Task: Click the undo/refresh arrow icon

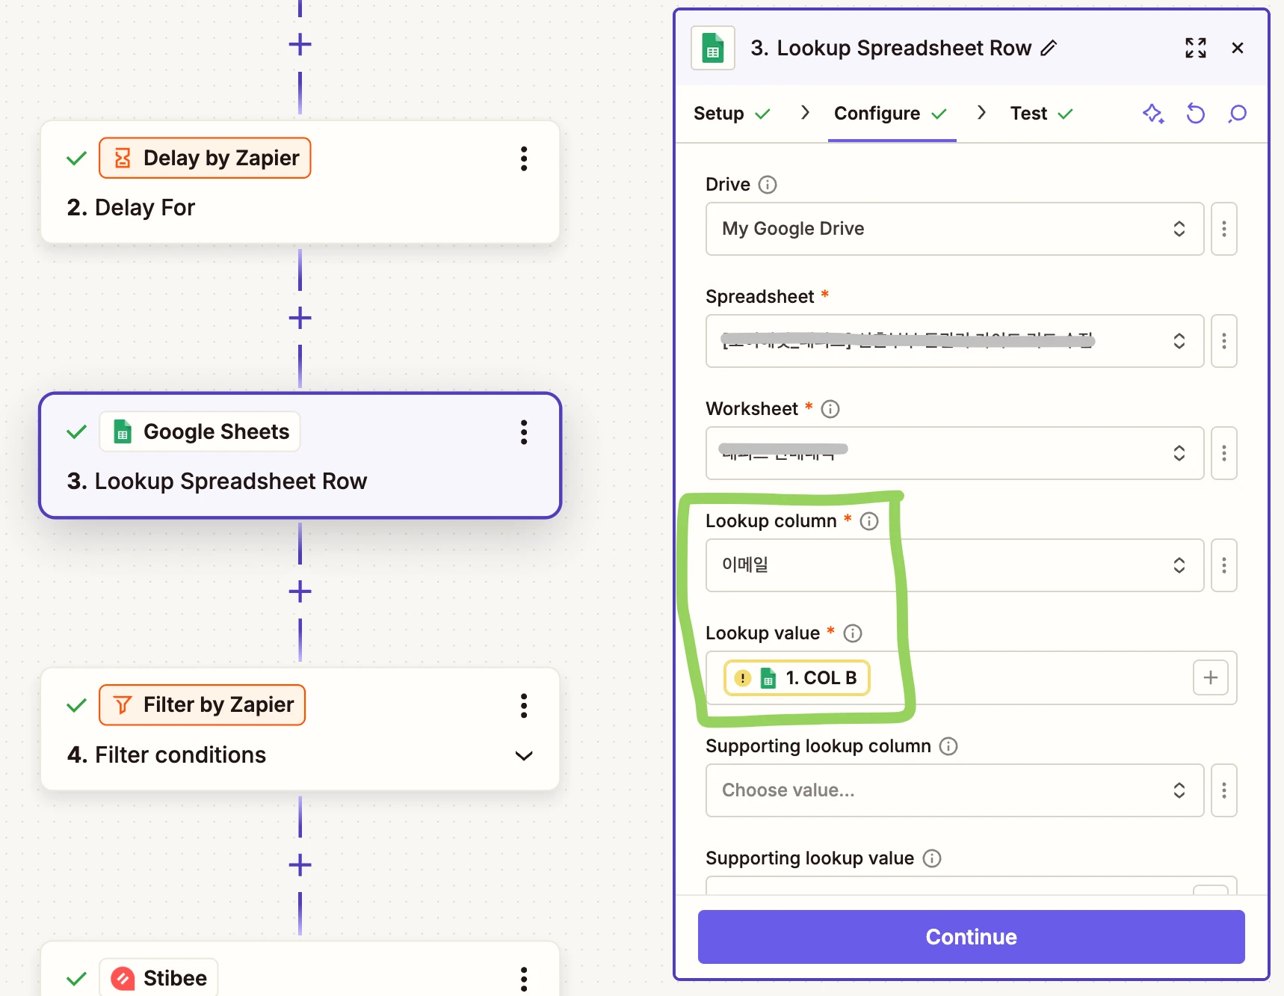Action: coord(1195,114)
